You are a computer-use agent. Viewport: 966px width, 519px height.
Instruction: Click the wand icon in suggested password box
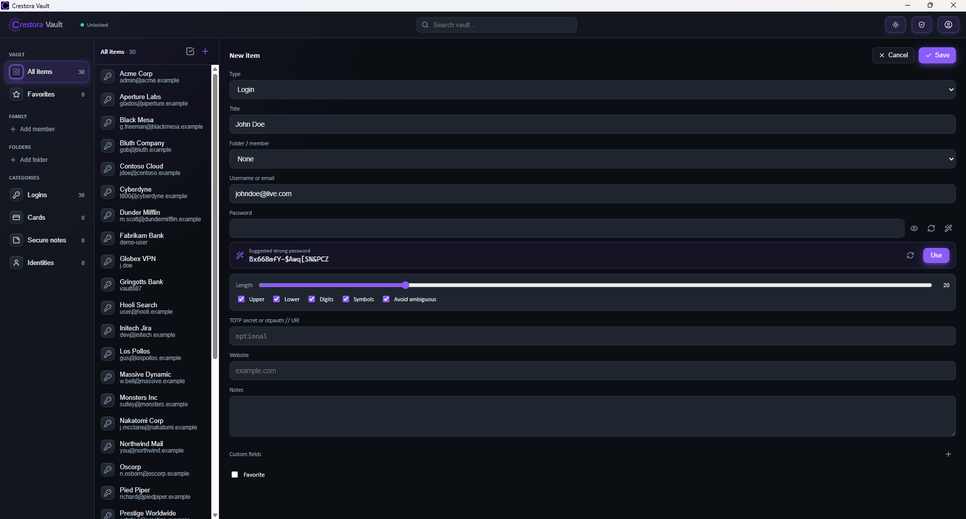240,255
